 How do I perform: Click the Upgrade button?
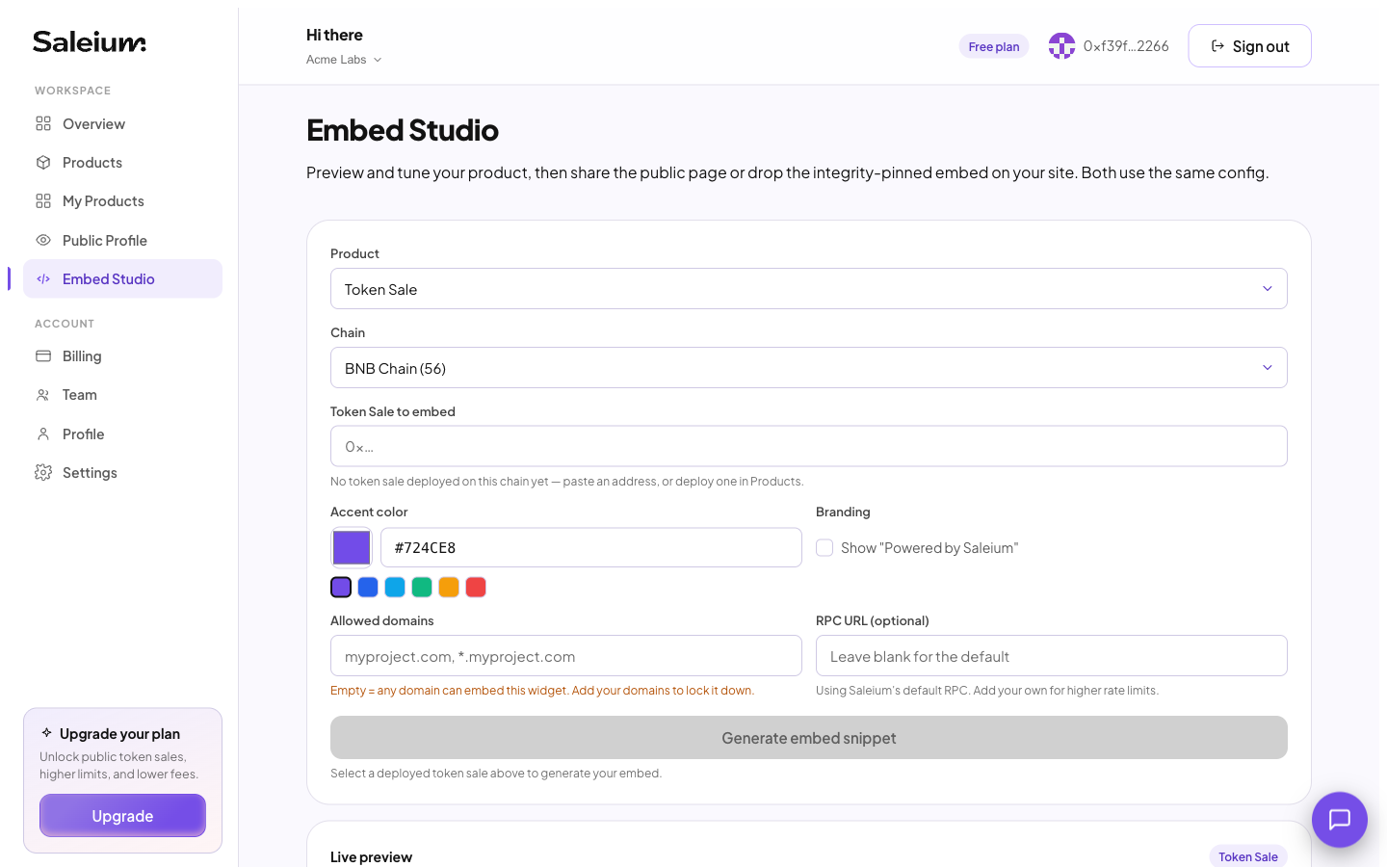point(122,816)
